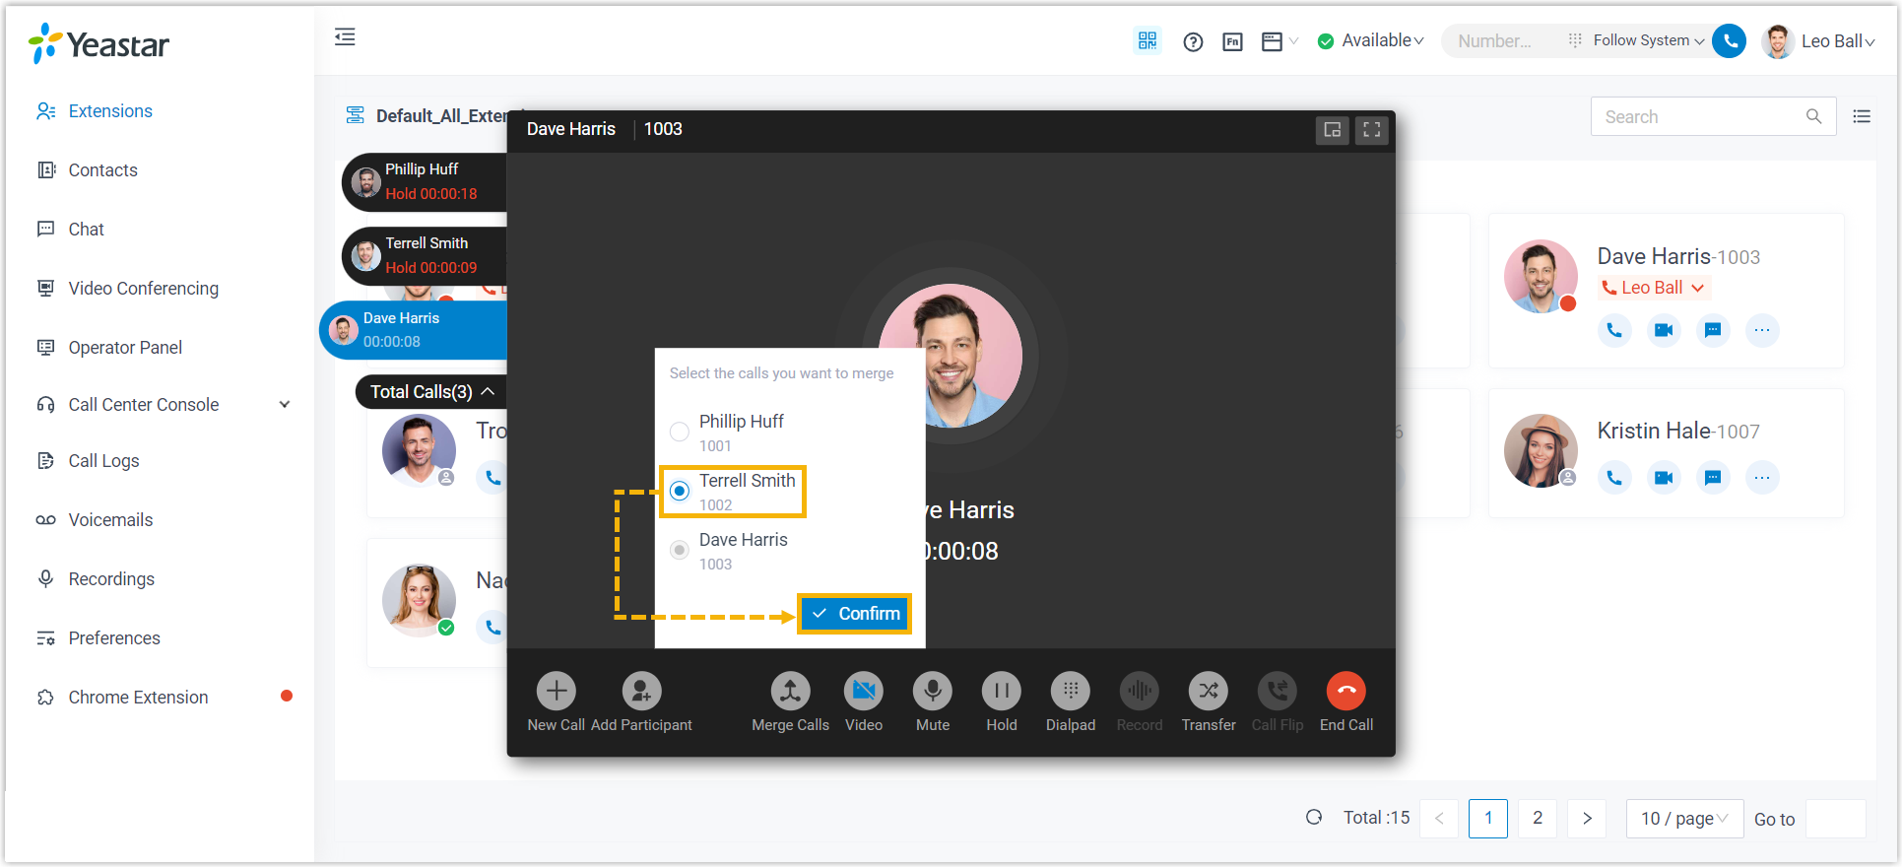Select the Terrell Smith held call
The image size is (1903, 868).
pos(426,255)
